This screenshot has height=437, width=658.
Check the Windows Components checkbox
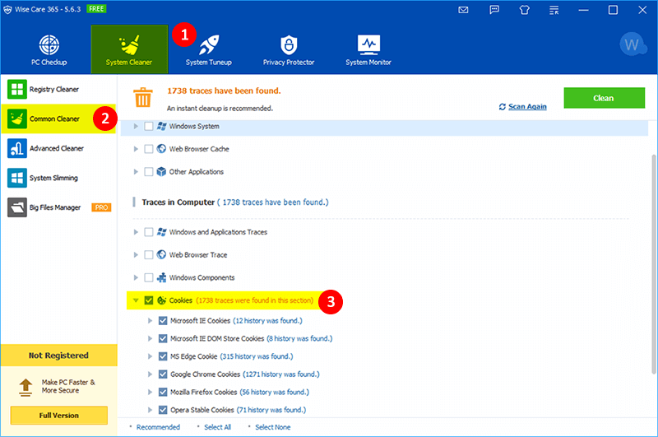[x=149, y=277]
